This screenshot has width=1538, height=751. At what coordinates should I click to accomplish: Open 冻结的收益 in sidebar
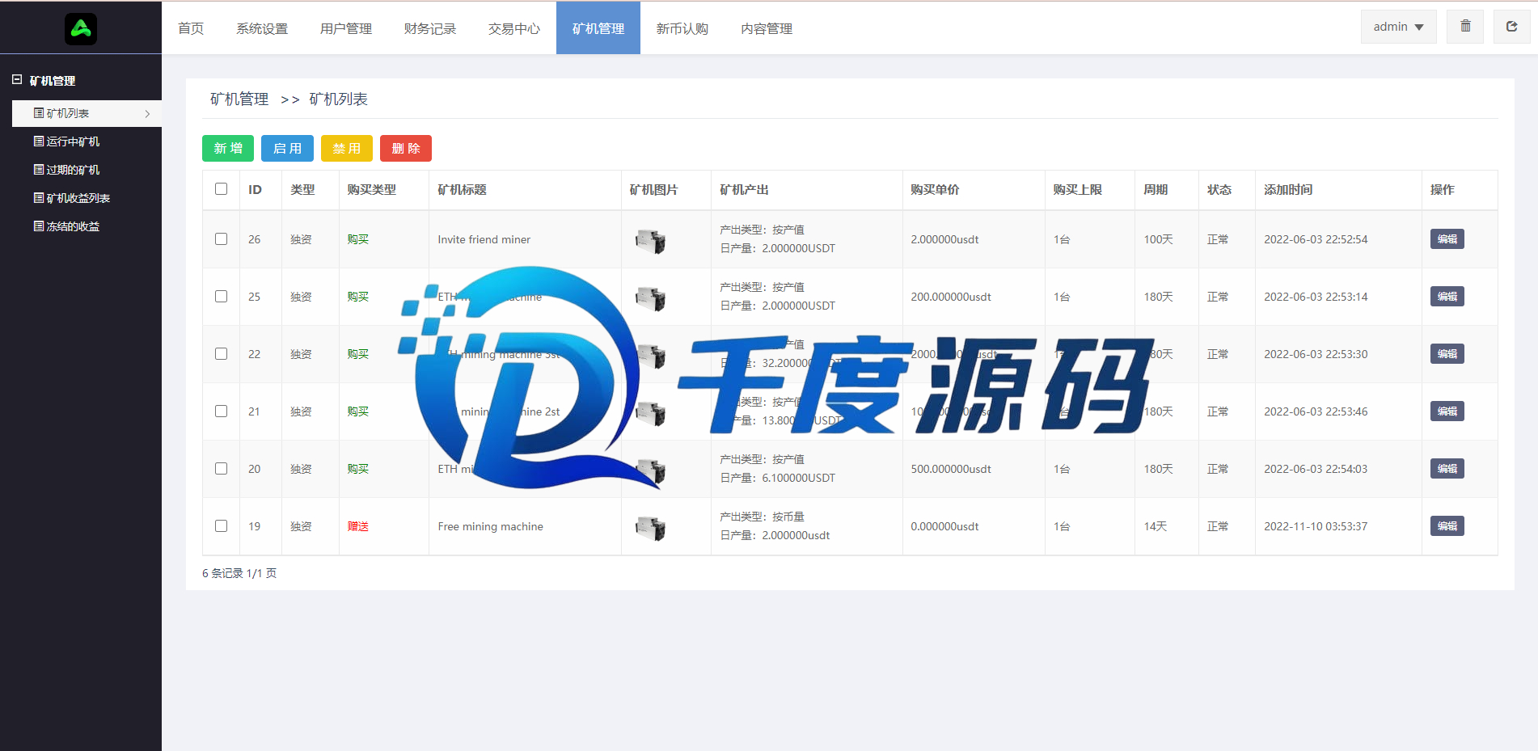(66, 226)
